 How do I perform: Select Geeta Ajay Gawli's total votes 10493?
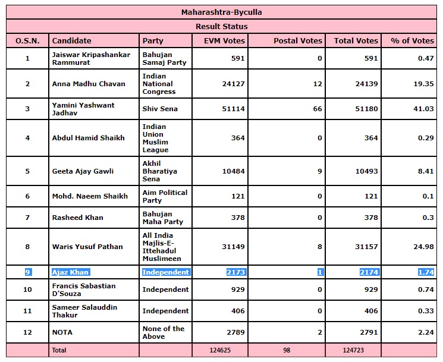coord(365,171)
